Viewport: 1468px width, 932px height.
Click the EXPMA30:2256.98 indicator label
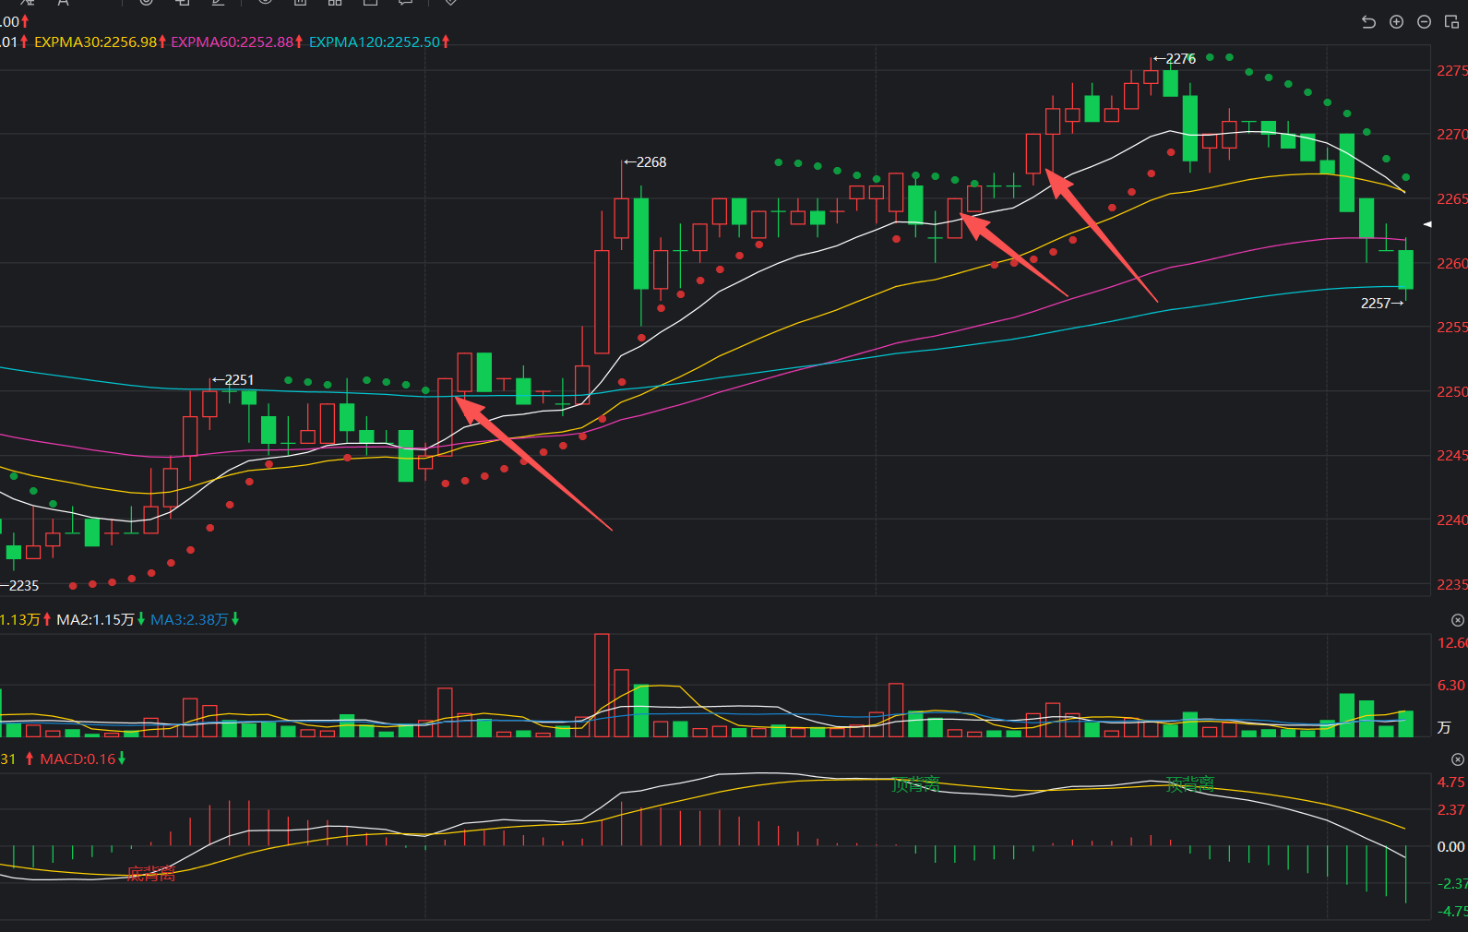(x=96, y=42)
